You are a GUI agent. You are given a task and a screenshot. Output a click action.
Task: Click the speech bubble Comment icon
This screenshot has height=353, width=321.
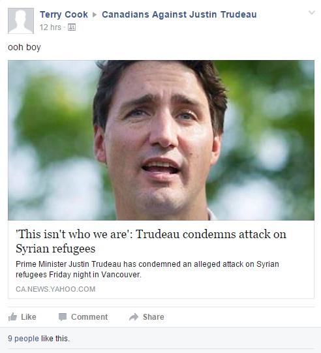pos(63,316)
